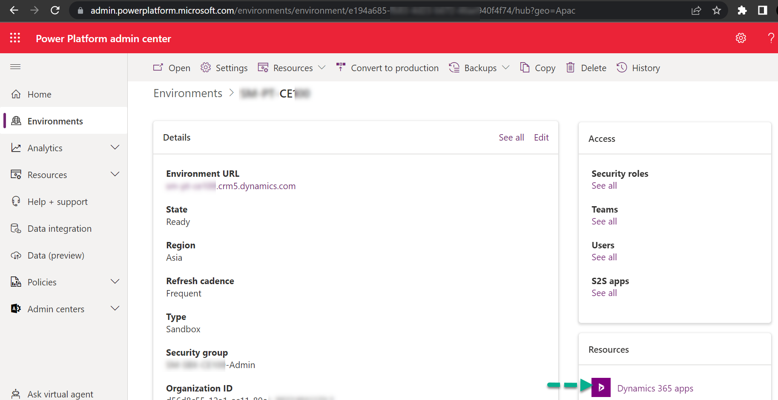Viewport: 778px width, 400px height.
Task: Open the environment from command bar
Action: pos(172,68)
